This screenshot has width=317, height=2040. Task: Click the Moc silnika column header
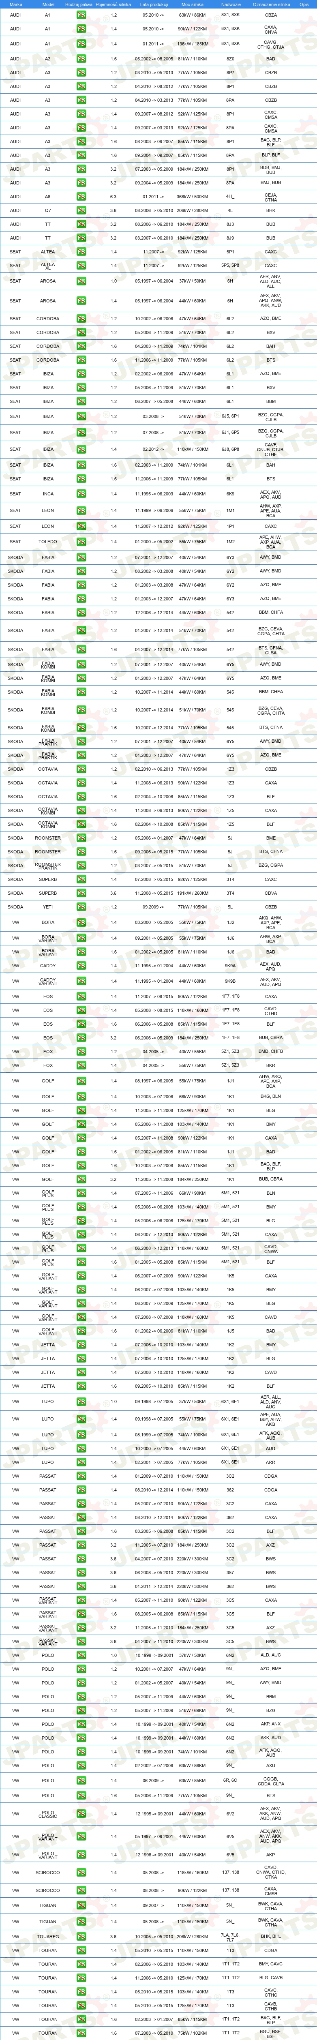[x=193, y=4]
